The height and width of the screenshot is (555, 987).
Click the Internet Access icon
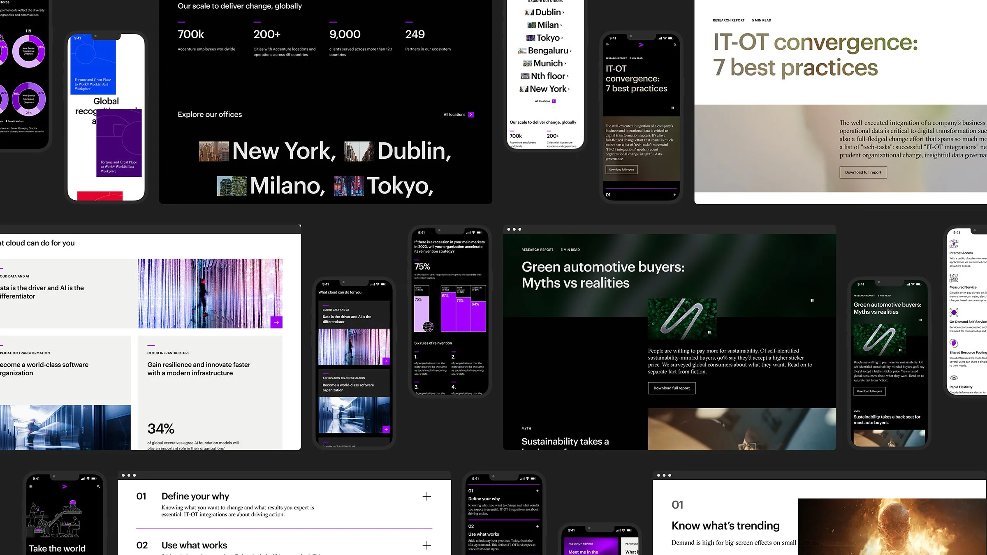(x=954, y=244)
